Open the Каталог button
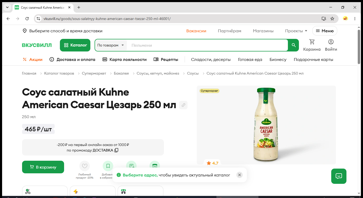Screen dimensions: 363x198 coord(75,45)
